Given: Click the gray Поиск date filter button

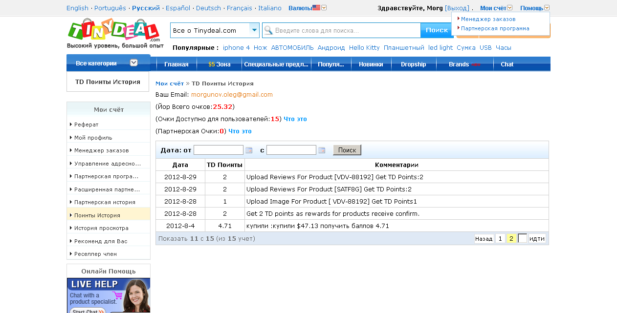Looking at the screenshot, I should 347,150.
